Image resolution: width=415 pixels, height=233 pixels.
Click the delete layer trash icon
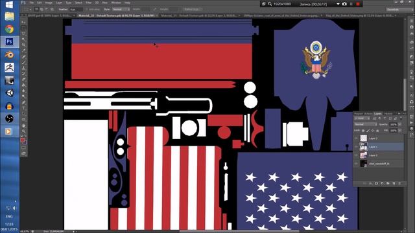click(399, 183)
